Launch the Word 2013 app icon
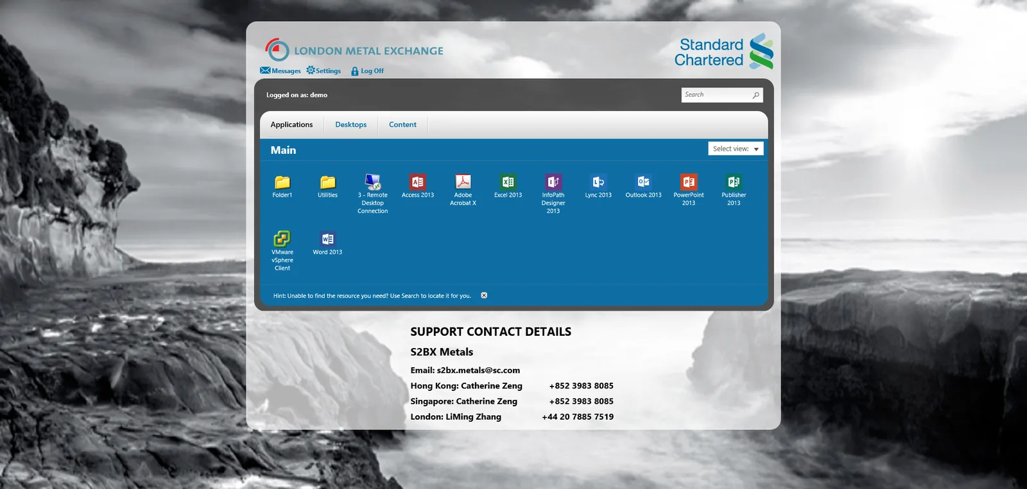The image size is (1027, 489). click(x=327, y=239)
